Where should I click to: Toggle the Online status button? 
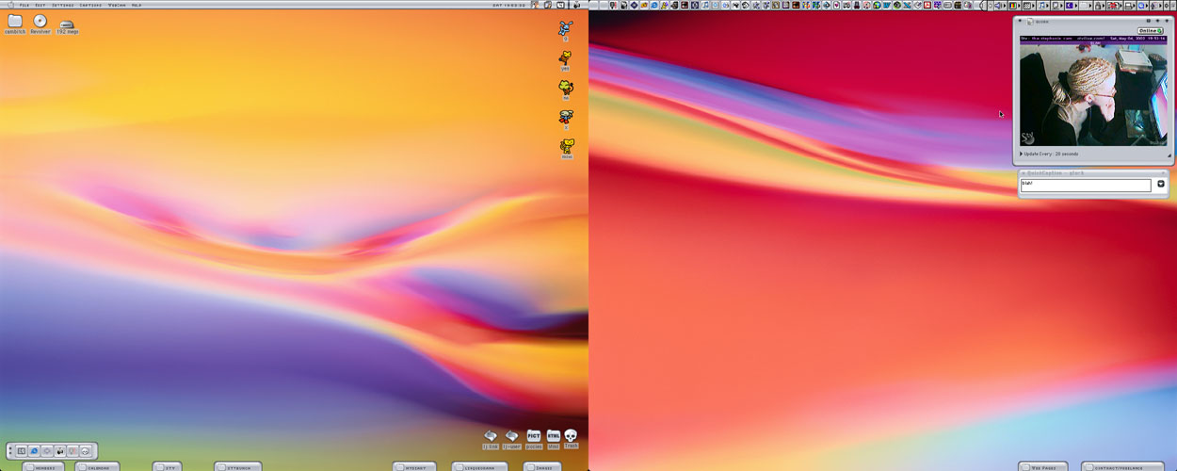1150,31
